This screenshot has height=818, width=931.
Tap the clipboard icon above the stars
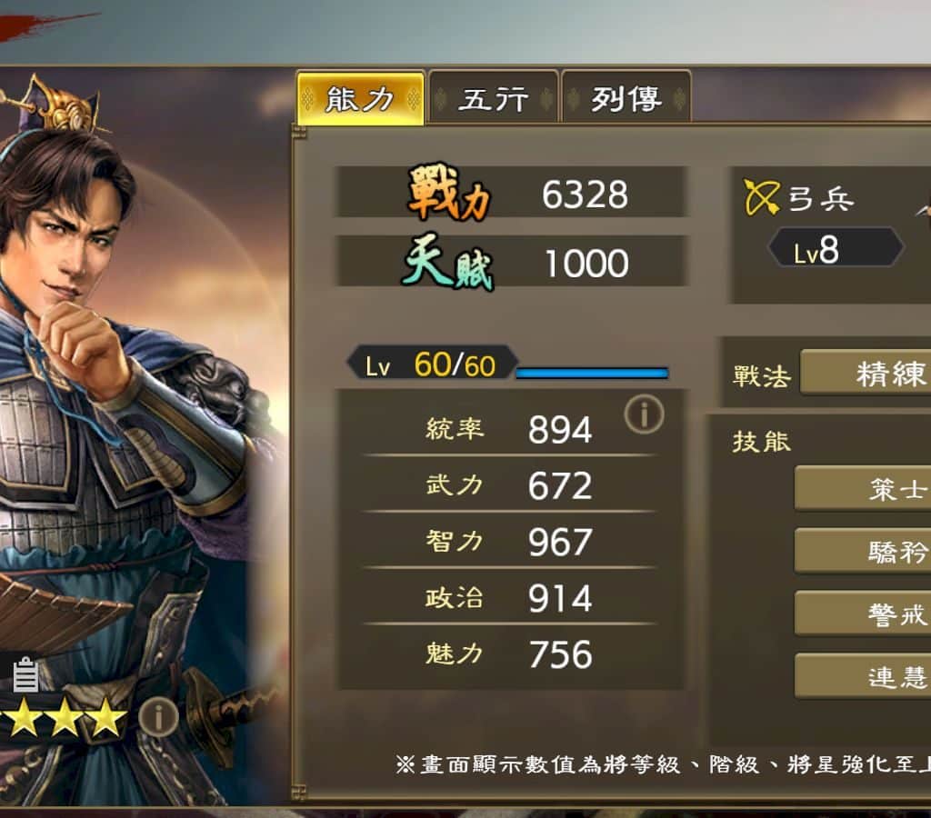(25, 674)
